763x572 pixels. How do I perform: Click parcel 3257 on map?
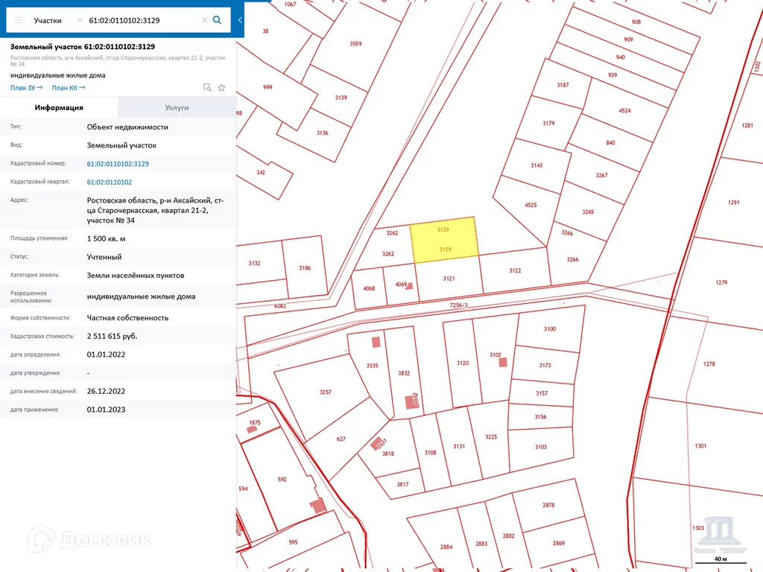(x=325, y=392)
